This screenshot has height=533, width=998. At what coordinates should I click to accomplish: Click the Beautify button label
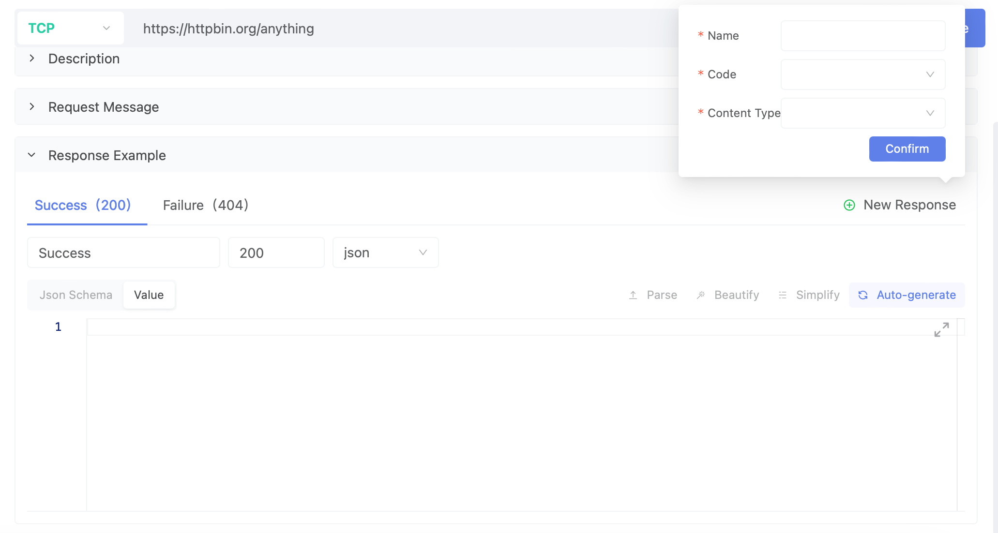coord(737,295)
